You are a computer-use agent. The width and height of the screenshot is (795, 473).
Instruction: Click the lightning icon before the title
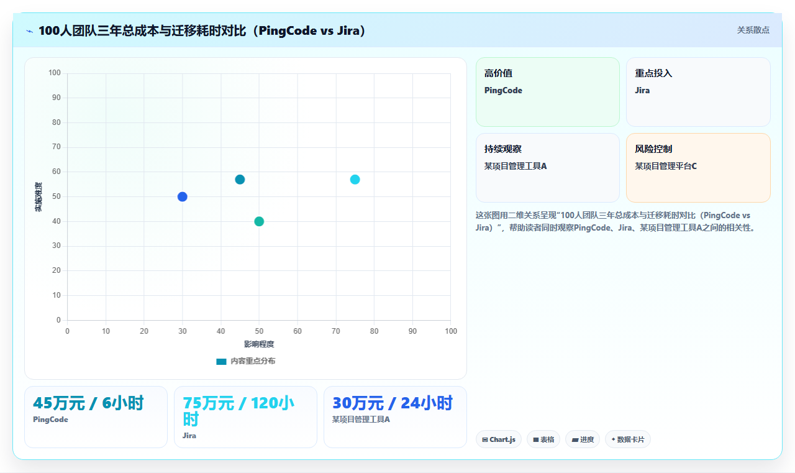pos(29,30)
